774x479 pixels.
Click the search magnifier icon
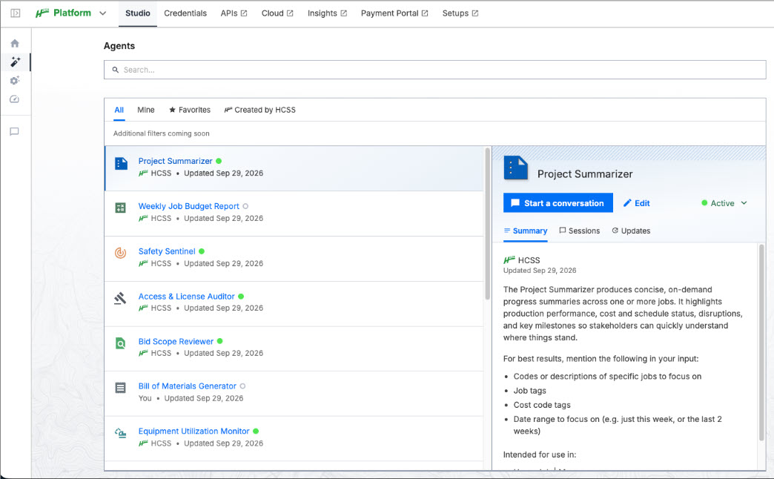(x=116, y=70)
